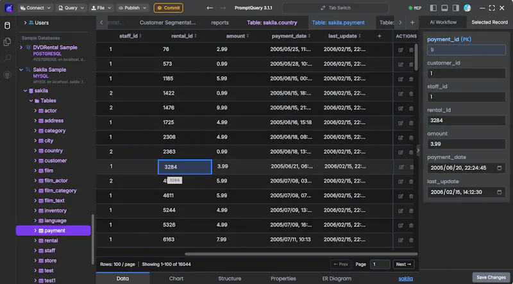This screenshot has width=513, height=284.
Task: Edit the row with rental_id 76
Action: click(x=400, y=50)
